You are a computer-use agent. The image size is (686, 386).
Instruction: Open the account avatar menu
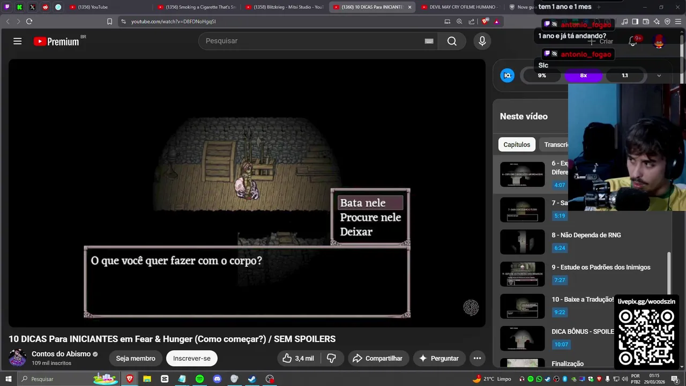[659, 41]
